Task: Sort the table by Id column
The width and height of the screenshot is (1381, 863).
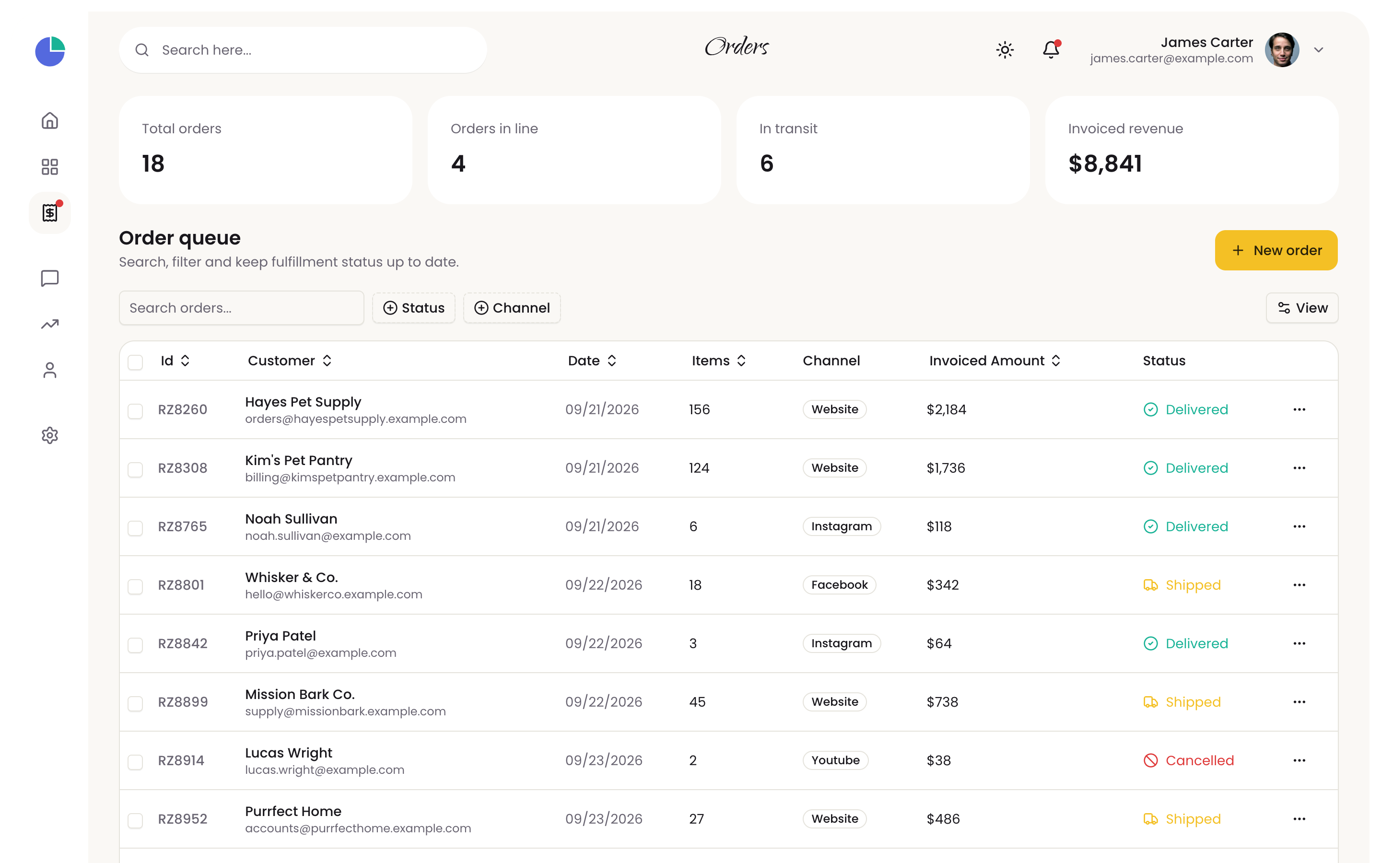Action: tap(175, 361)
